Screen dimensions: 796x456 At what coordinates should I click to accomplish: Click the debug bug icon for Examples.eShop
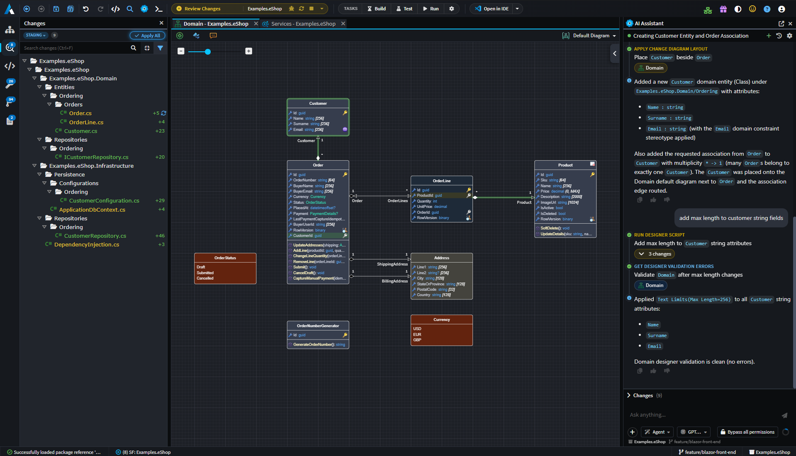[x=292, y=9]
